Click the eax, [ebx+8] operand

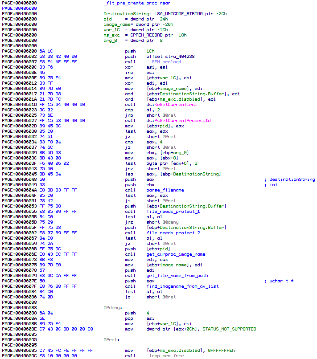(162, 158)
